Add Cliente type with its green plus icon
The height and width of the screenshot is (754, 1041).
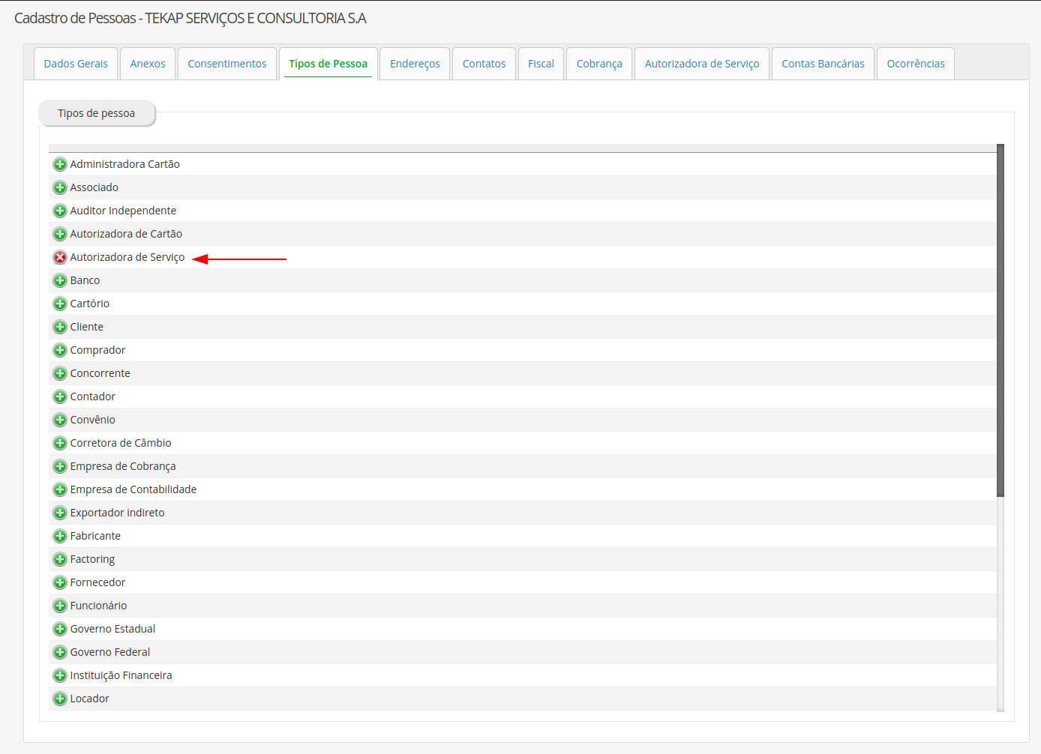tap(60, 327)
